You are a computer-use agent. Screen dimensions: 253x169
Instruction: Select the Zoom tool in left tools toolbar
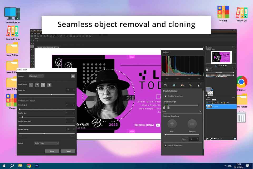click(x=31, y=41)
